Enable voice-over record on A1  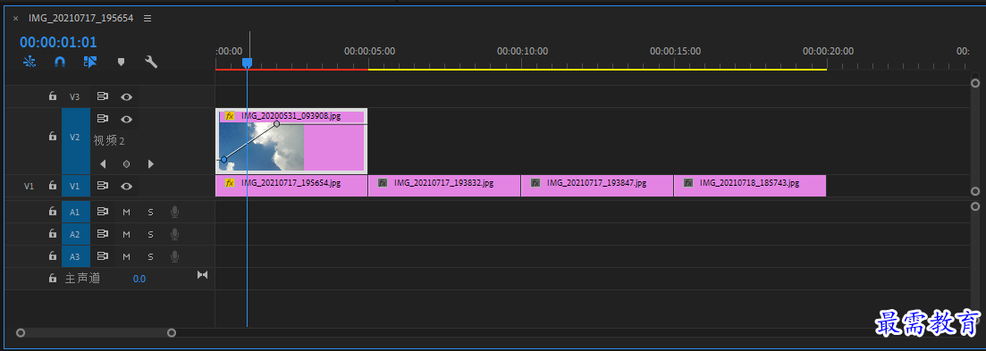(x=174, y=213)
